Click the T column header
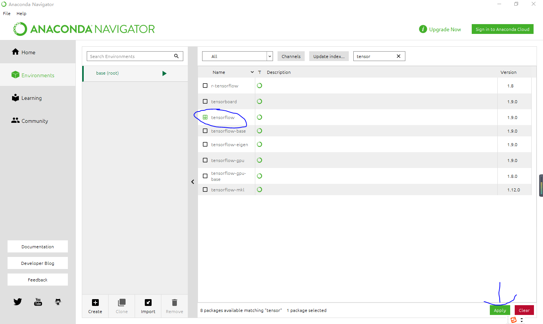 (x=259, y=72)
